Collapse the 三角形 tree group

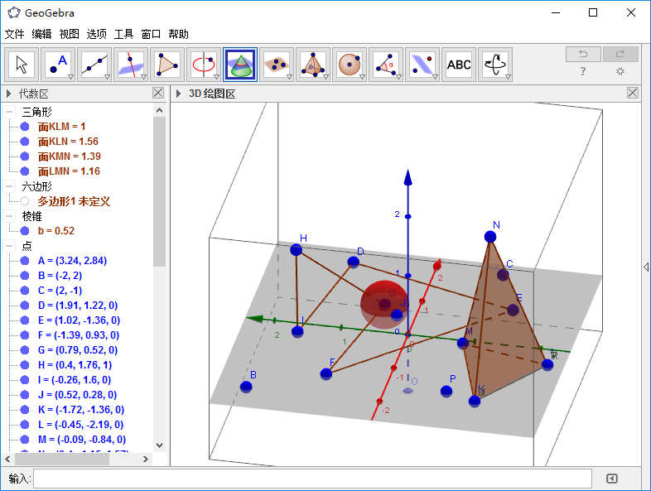tap(9, 112)
